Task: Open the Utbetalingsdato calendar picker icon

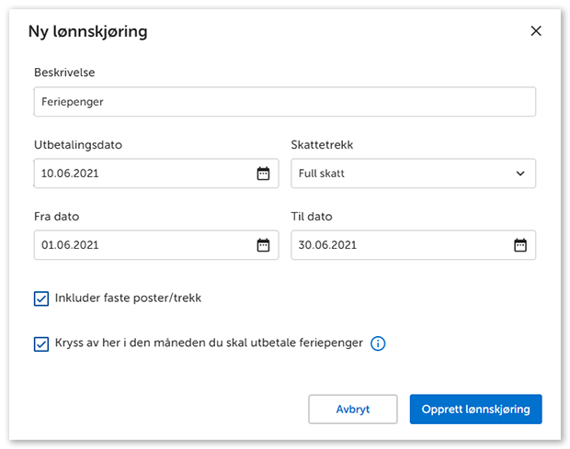Action: click(x=263, y=174)
